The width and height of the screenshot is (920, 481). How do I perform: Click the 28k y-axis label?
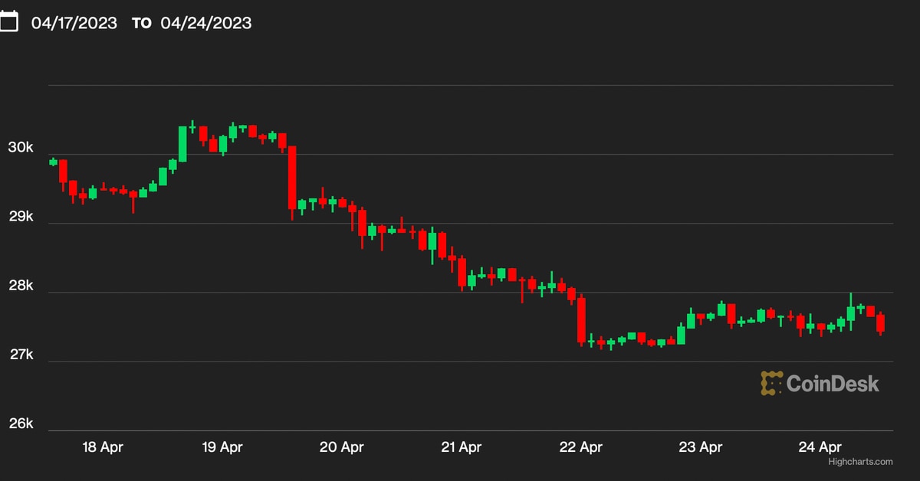pos(21,286)
